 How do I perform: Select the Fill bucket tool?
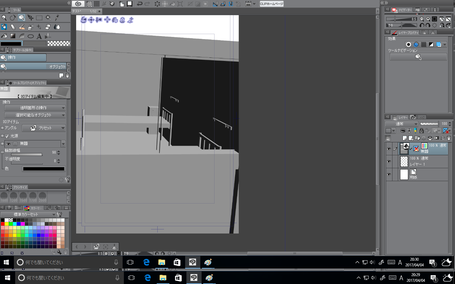point(4,36)
